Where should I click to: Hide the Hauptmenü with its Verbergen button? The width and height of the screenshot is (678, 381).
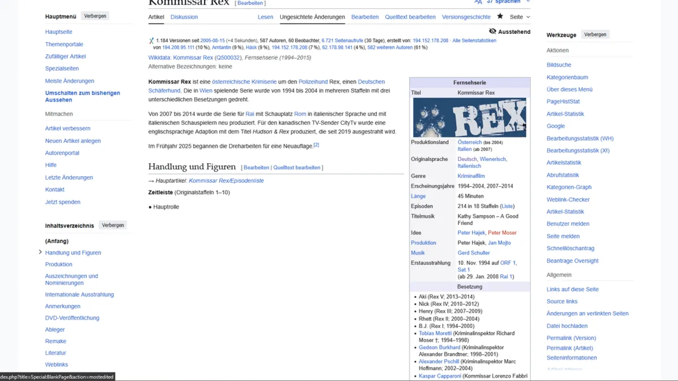95,16
